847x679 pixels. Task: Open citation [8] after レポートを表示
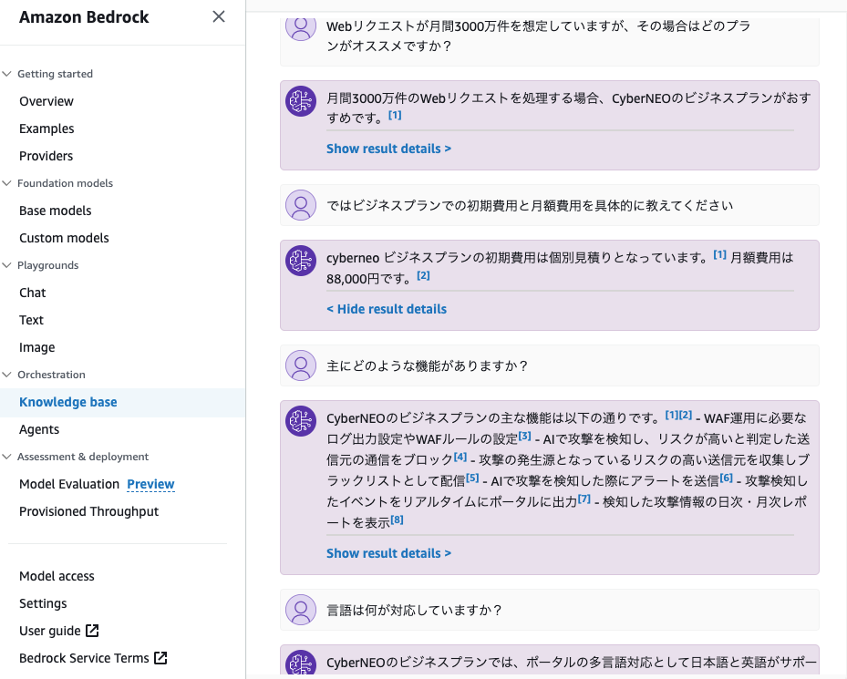397,520
